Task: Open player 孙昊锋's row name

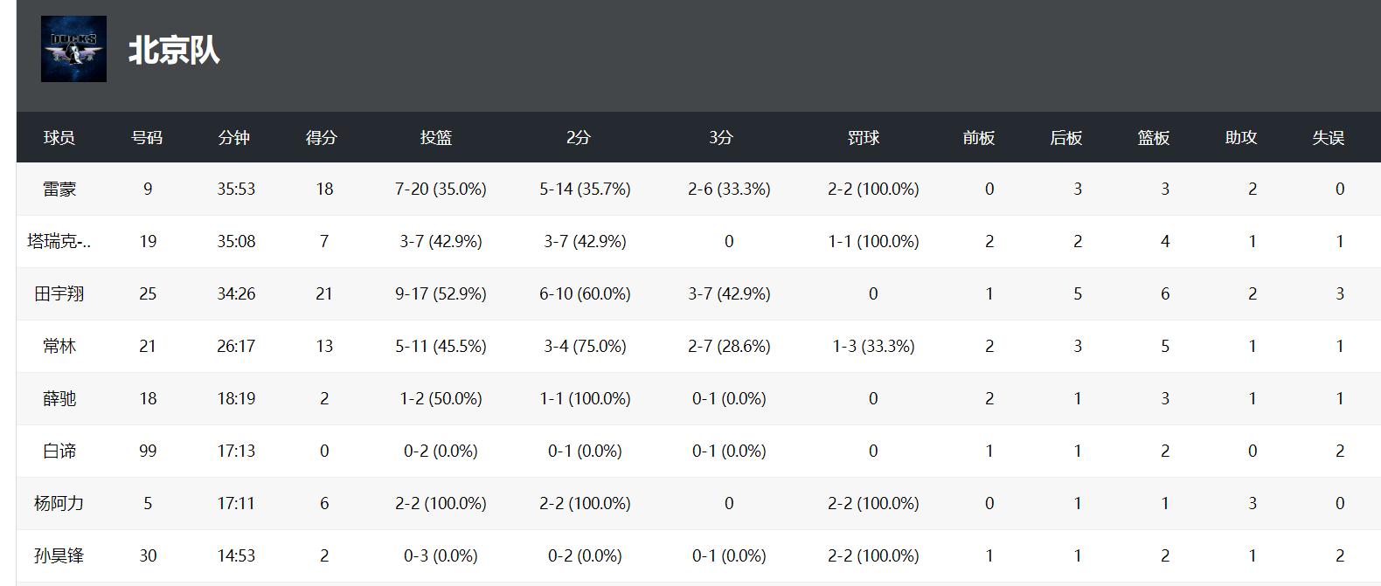Action: (x=59, y=556)
